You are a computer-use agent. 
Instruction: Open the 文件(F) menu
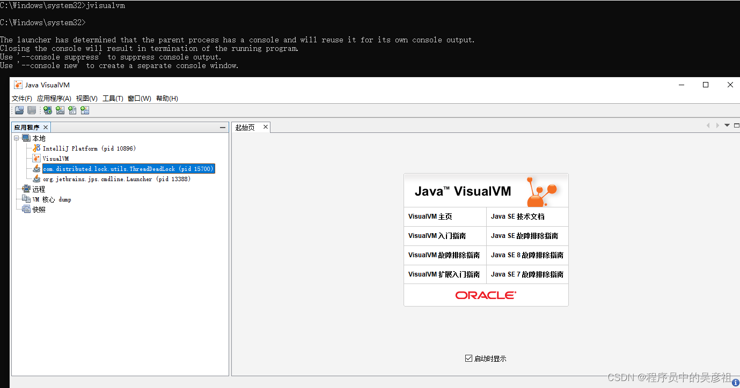click(x=22, y=98)
